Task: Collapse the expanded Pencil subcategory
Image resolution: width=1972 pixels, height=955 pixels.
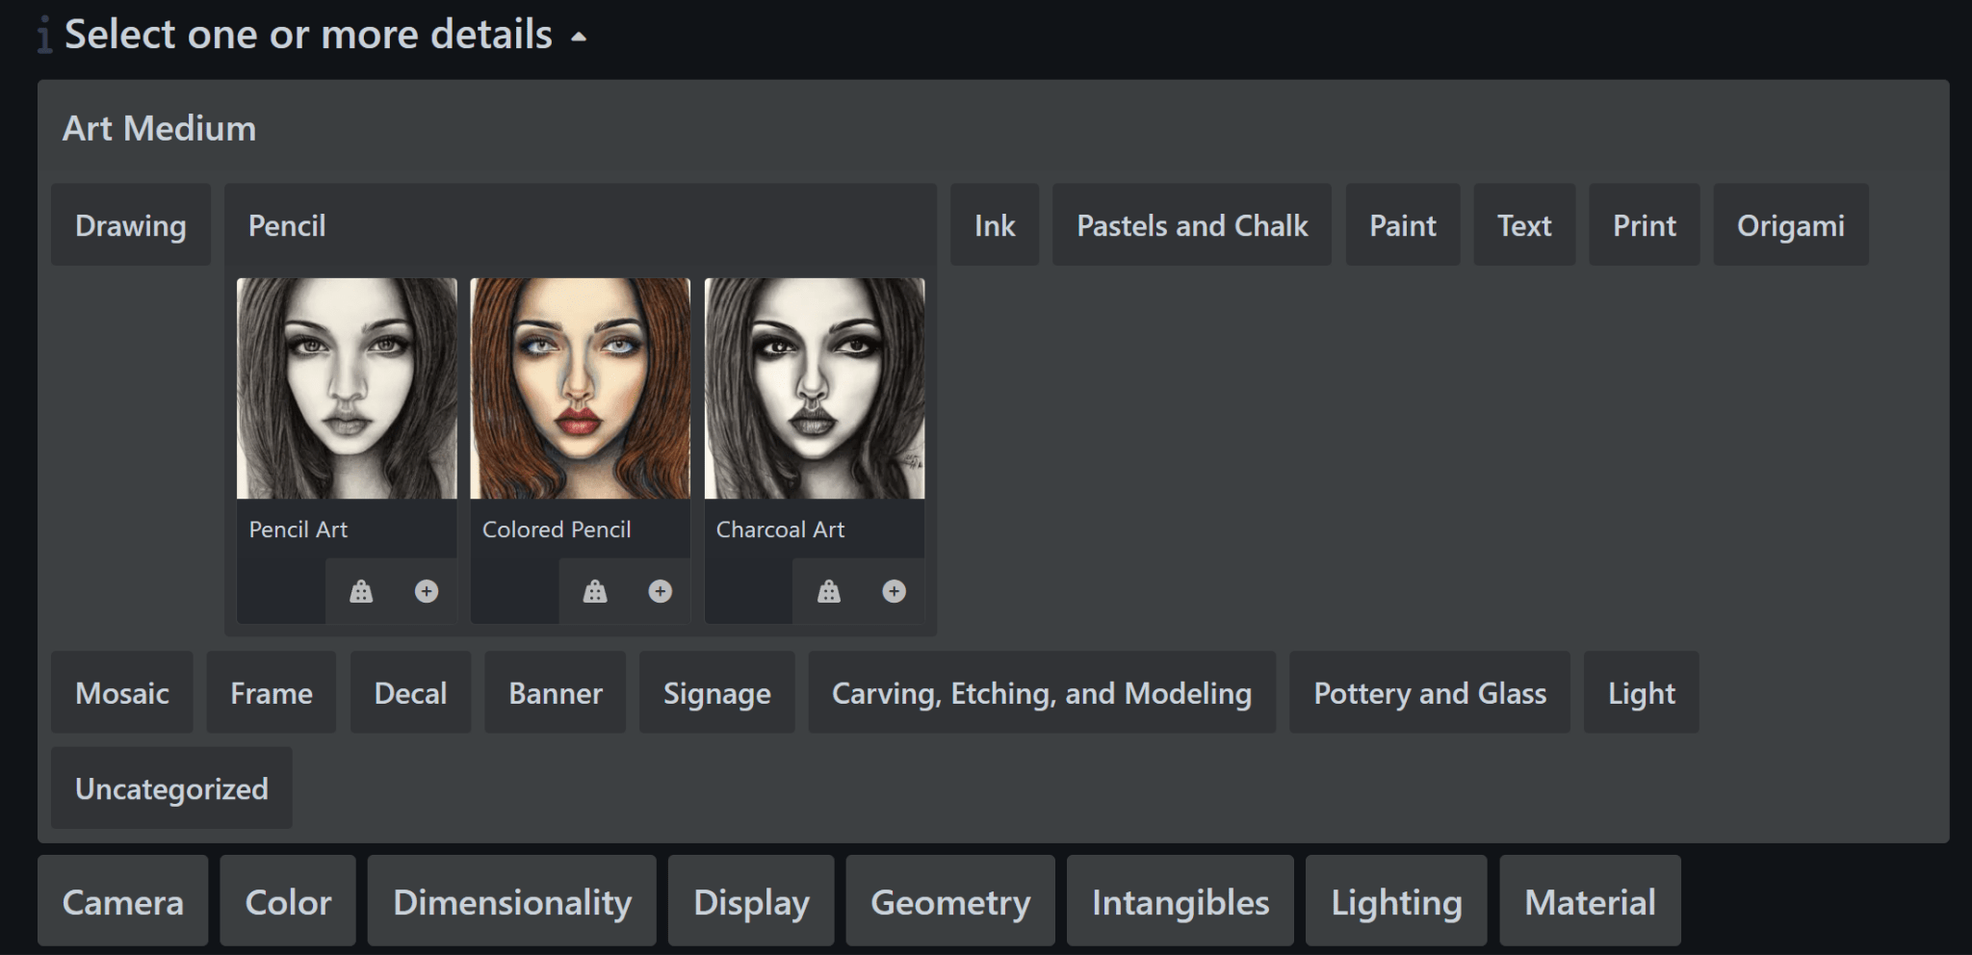Action: (x=287, y=226)
